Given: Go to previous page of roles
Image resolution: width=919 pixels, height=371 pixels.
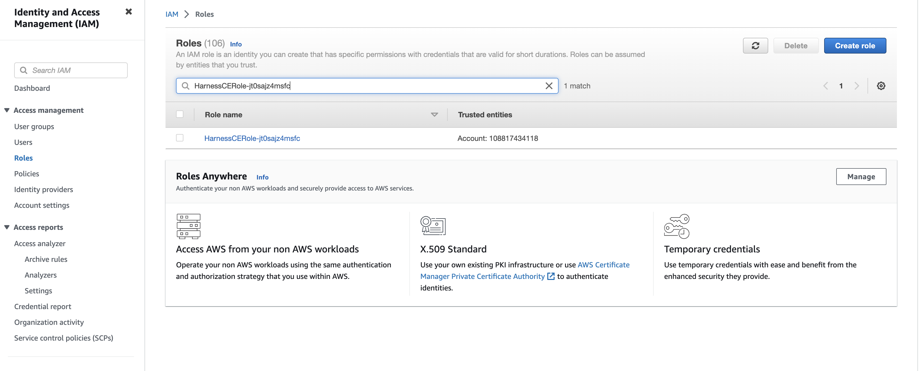Looking at the screenshot, I should point(825,86).
